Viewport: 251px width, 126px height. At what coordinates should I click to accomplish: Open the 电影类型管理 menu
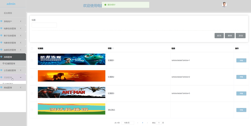(x=13, y=43)
